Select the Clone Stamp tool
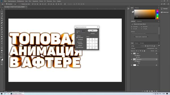 pos(2,27)
